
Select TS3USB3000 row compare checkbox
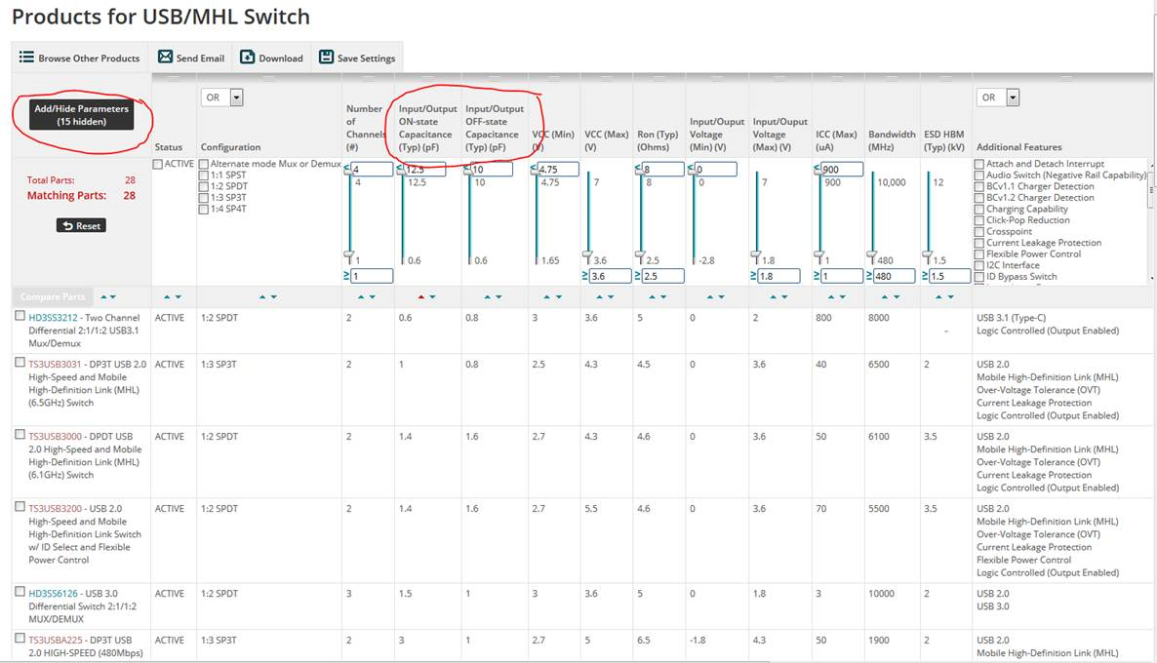point(20,435)
